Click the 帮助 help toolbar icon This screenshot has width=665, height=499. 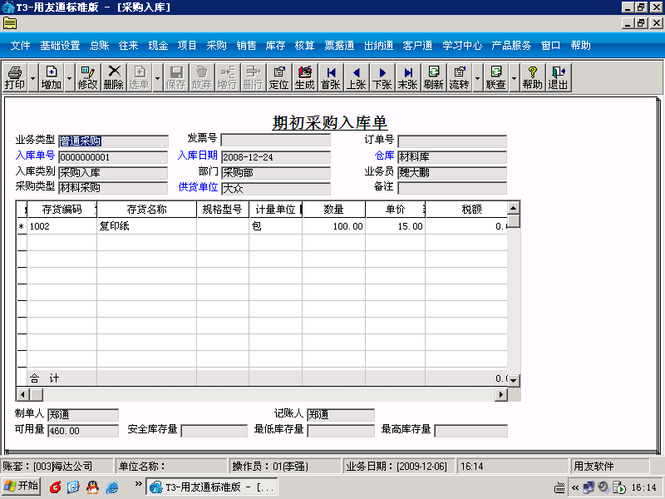coord(532,77)
